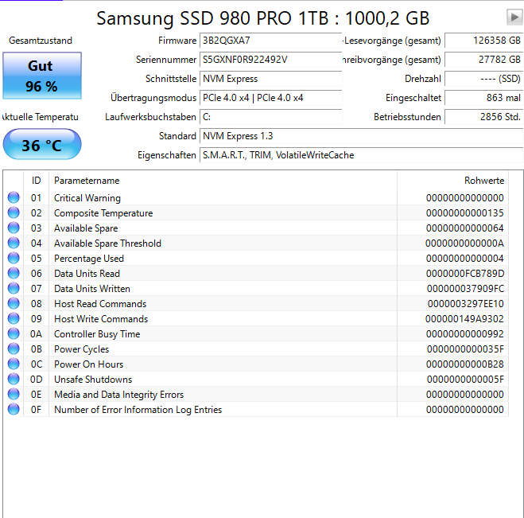Click the status orb for Composite Temperature
Viewport: 524px width, 518px height.
[14, 212]
